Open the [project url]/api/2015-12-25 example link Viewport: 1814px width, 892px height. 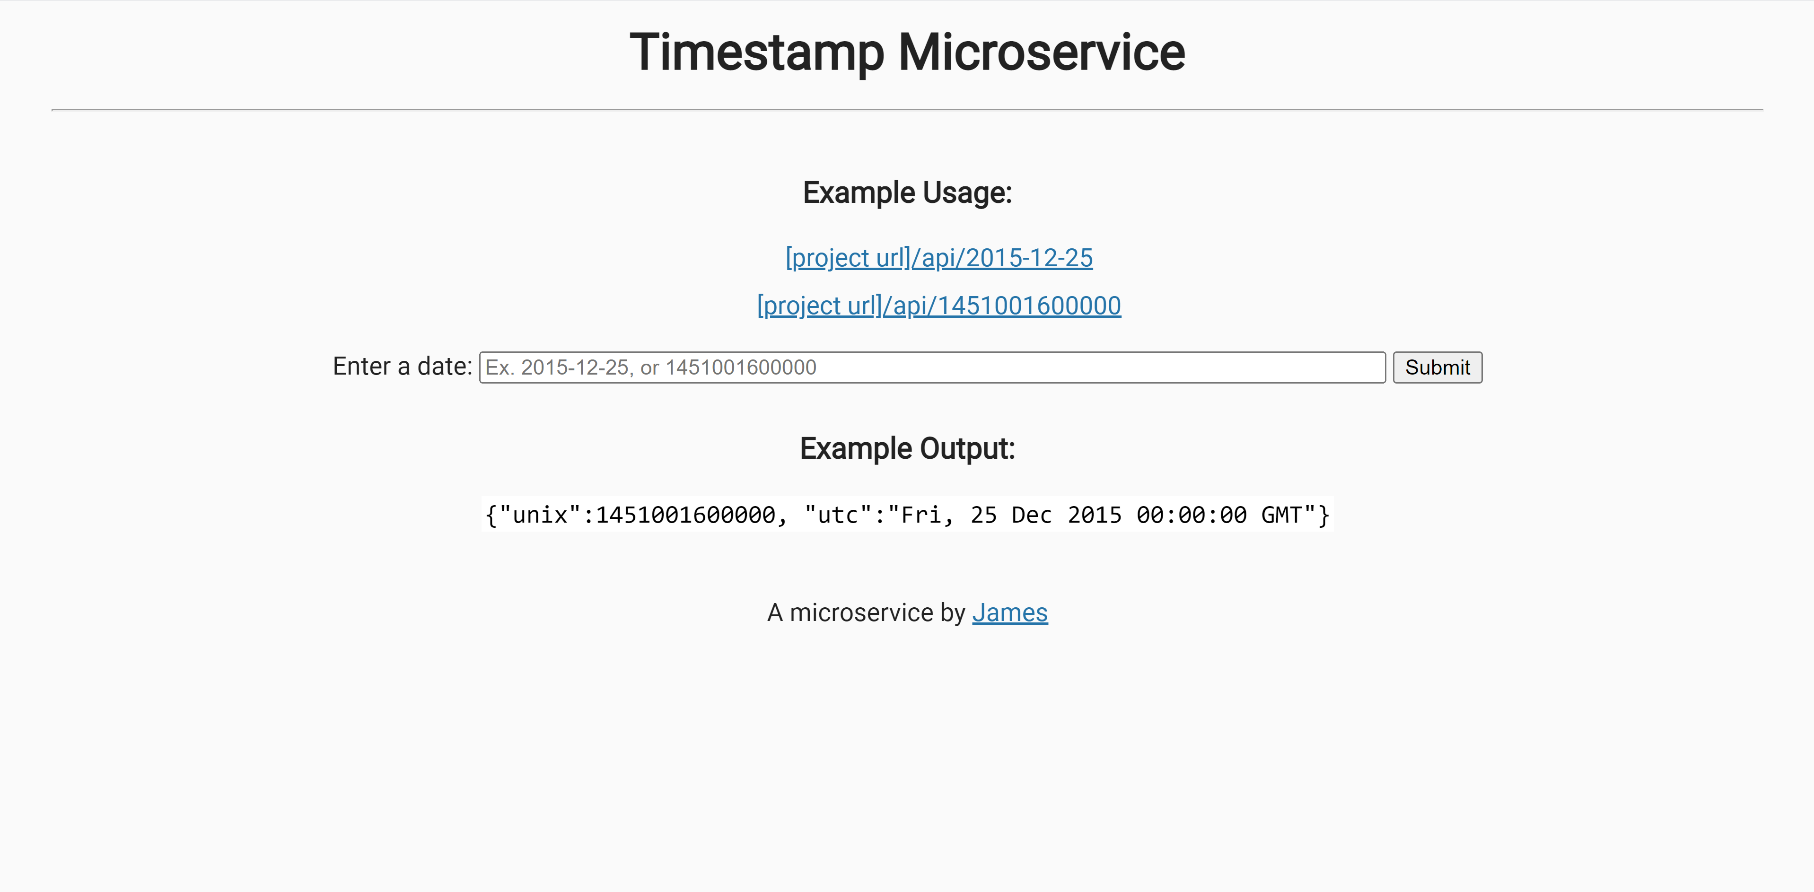pos(938,258)
